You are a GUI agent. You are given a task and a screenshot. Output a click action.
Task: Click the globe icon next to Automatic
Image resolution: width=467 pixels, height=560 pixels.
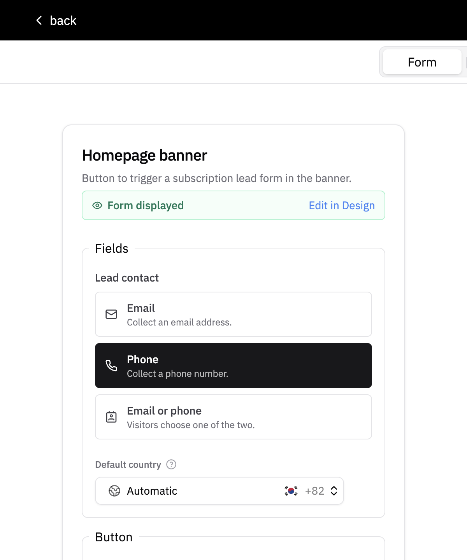click(114, 491)
